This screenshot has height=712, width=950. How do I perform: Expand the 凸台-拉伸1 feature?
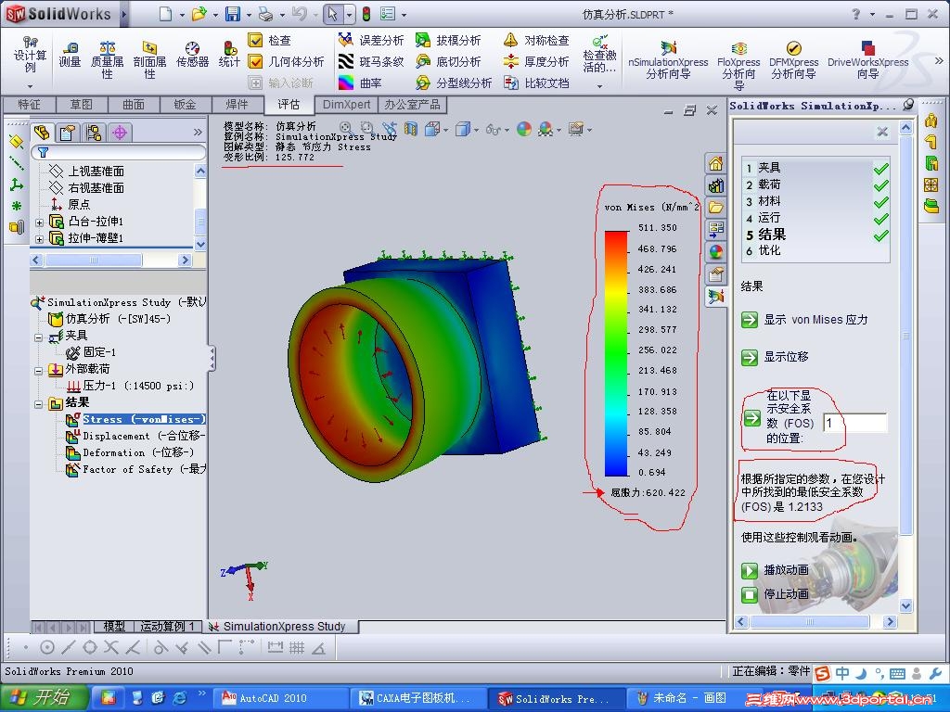[39, 222]
